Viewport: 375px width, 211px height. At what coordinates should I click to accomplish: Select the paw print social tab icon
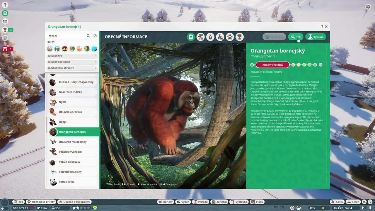click(230, 37)
